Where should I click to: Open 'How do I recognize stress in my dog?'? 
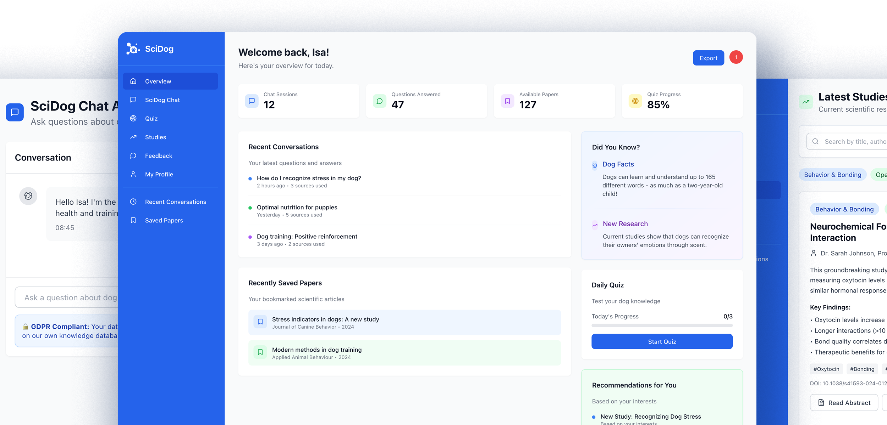(309, 178)
